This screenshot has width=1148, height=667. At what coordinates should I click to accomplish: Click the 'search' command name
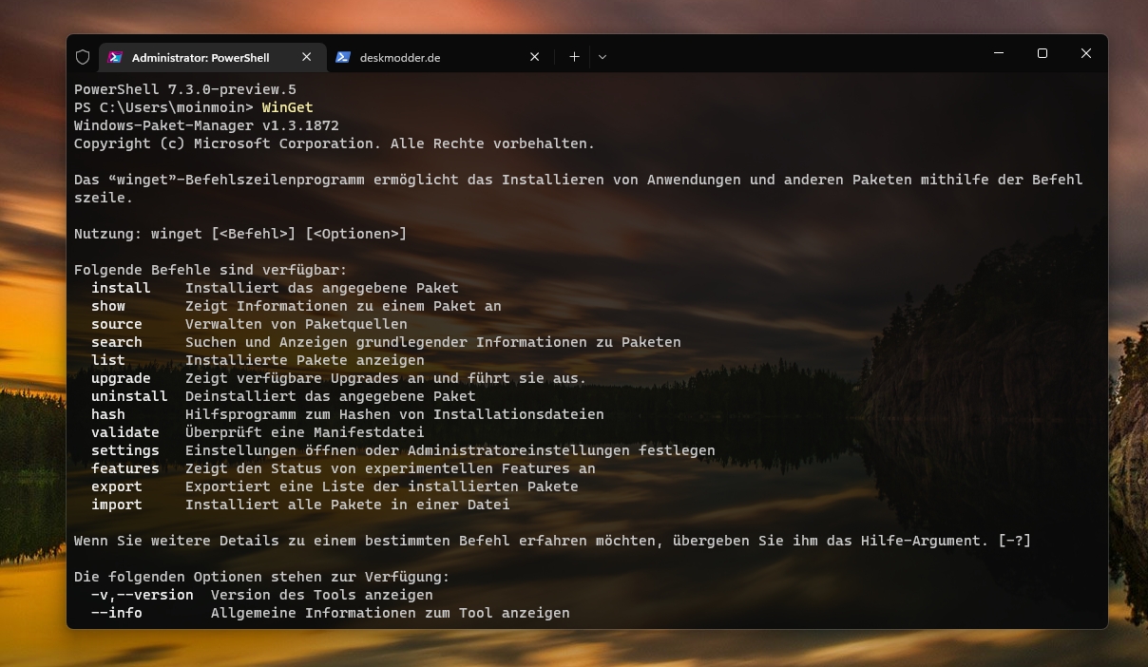point(117,342)
